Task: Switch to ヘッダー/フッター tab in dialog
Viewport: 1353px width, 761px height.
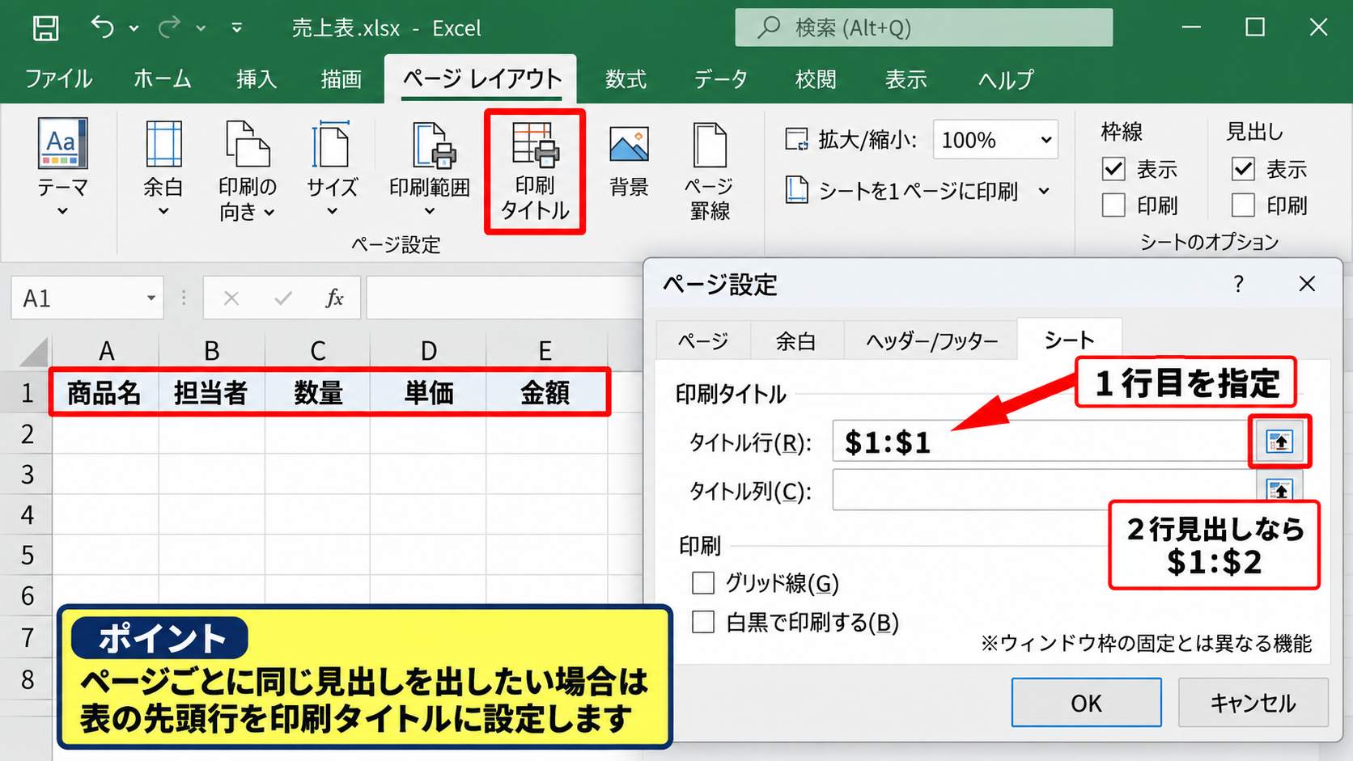Action: click(x=931, y=340)
